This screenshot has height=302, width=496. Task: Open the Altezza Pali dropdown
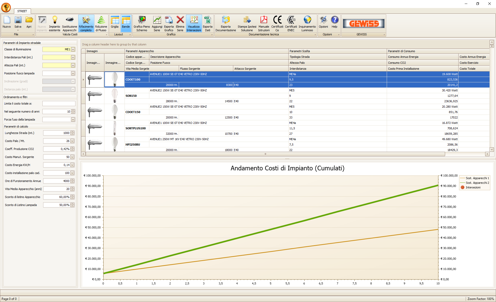click(73, 65)
